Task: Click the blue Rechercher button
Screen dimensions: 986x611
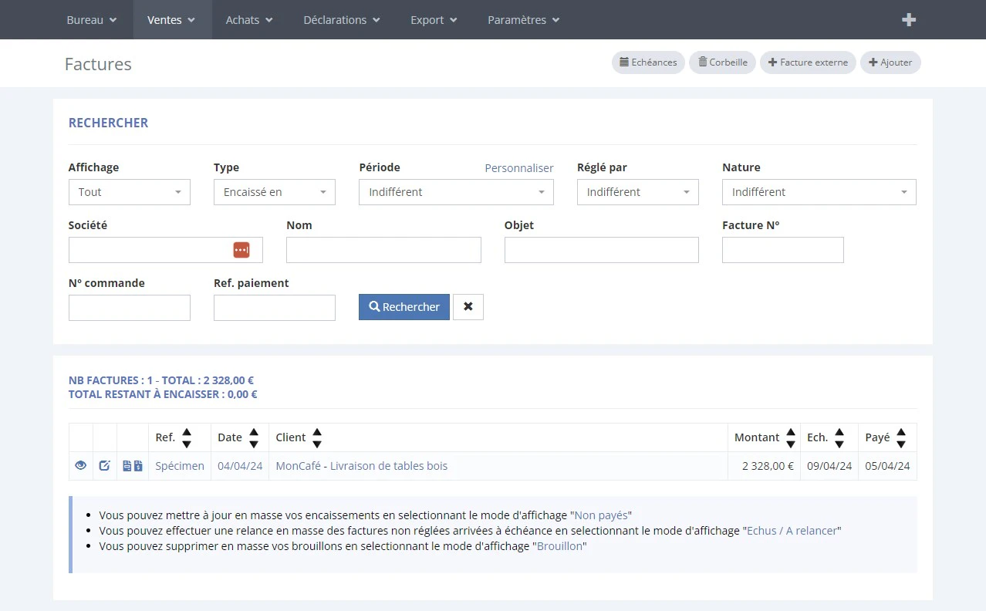Action: pos(404,307)
